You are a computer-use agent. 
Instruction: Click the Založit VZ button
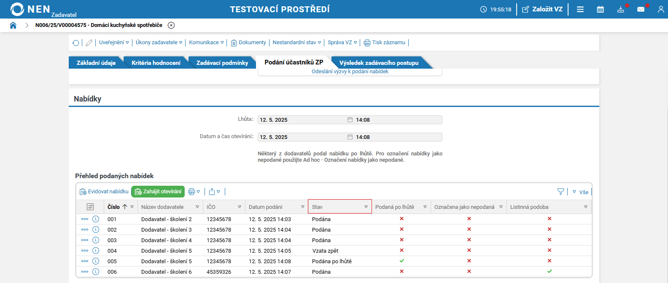pos(542,9)
